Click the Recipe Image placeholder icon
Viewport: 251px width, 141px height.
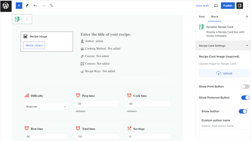[x=25, y=36]
